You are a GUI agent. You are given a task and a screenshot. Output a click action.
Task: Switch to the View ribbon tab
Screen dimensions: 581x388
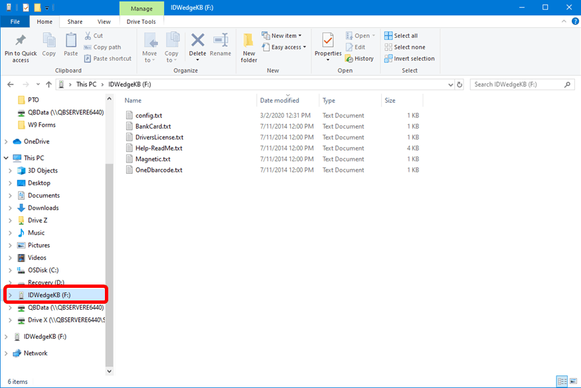point(104,21)
